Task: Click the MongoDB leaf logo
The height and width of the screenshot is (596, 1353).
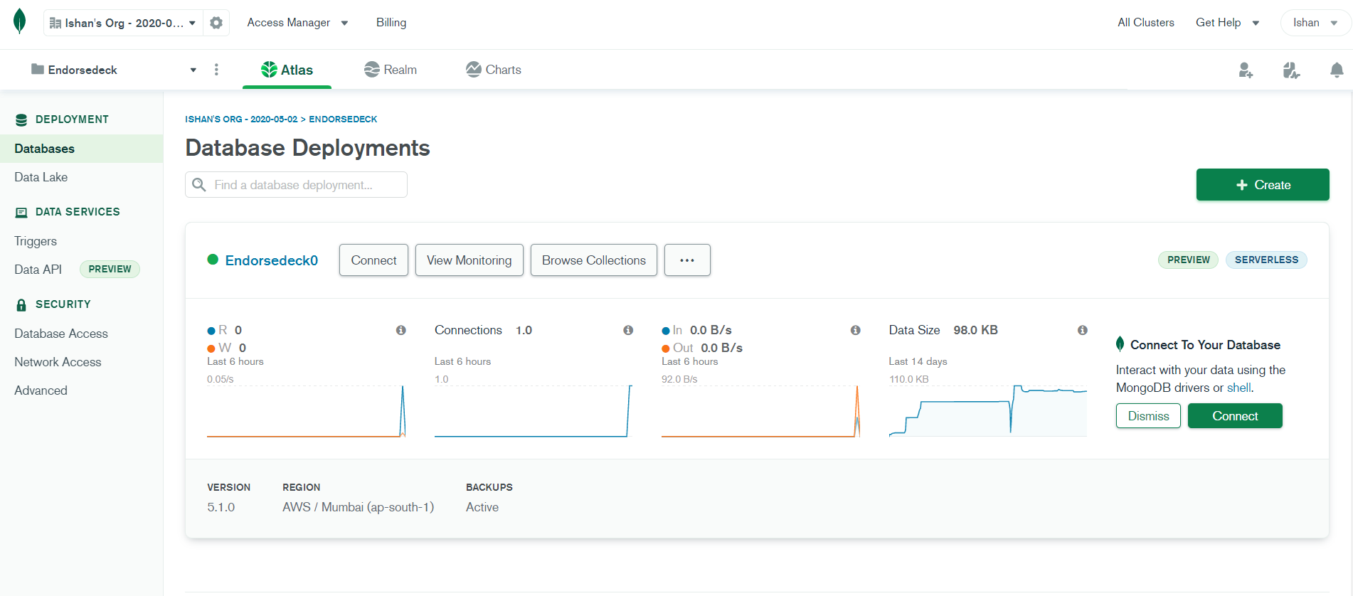Action: tap(20, 21)
